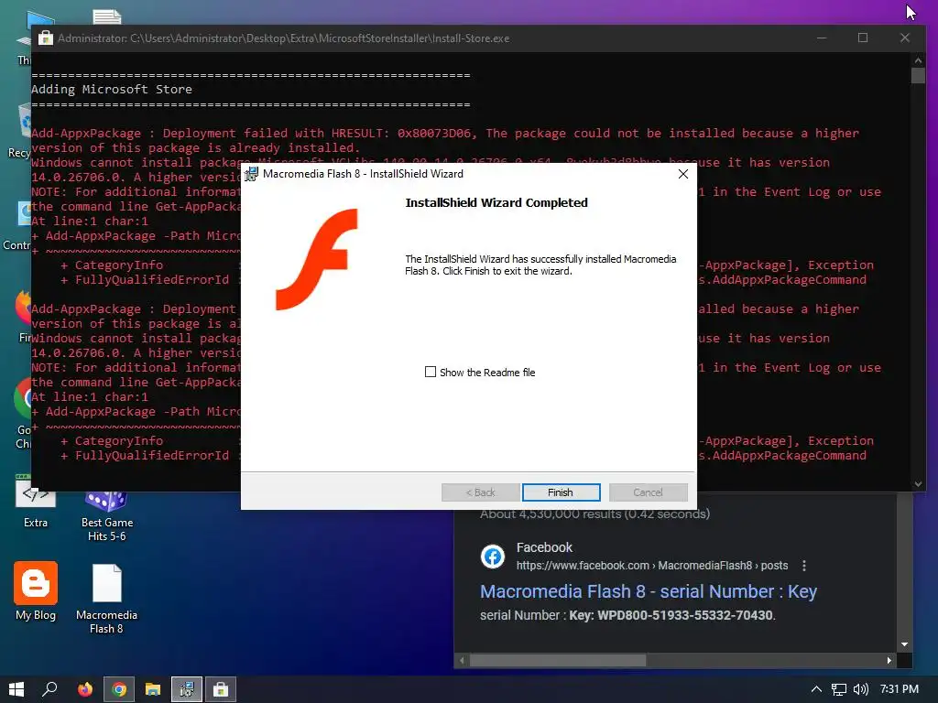Open the Windows Start menu
Viewport: 938px width, 703px height.
click(16, 689)
